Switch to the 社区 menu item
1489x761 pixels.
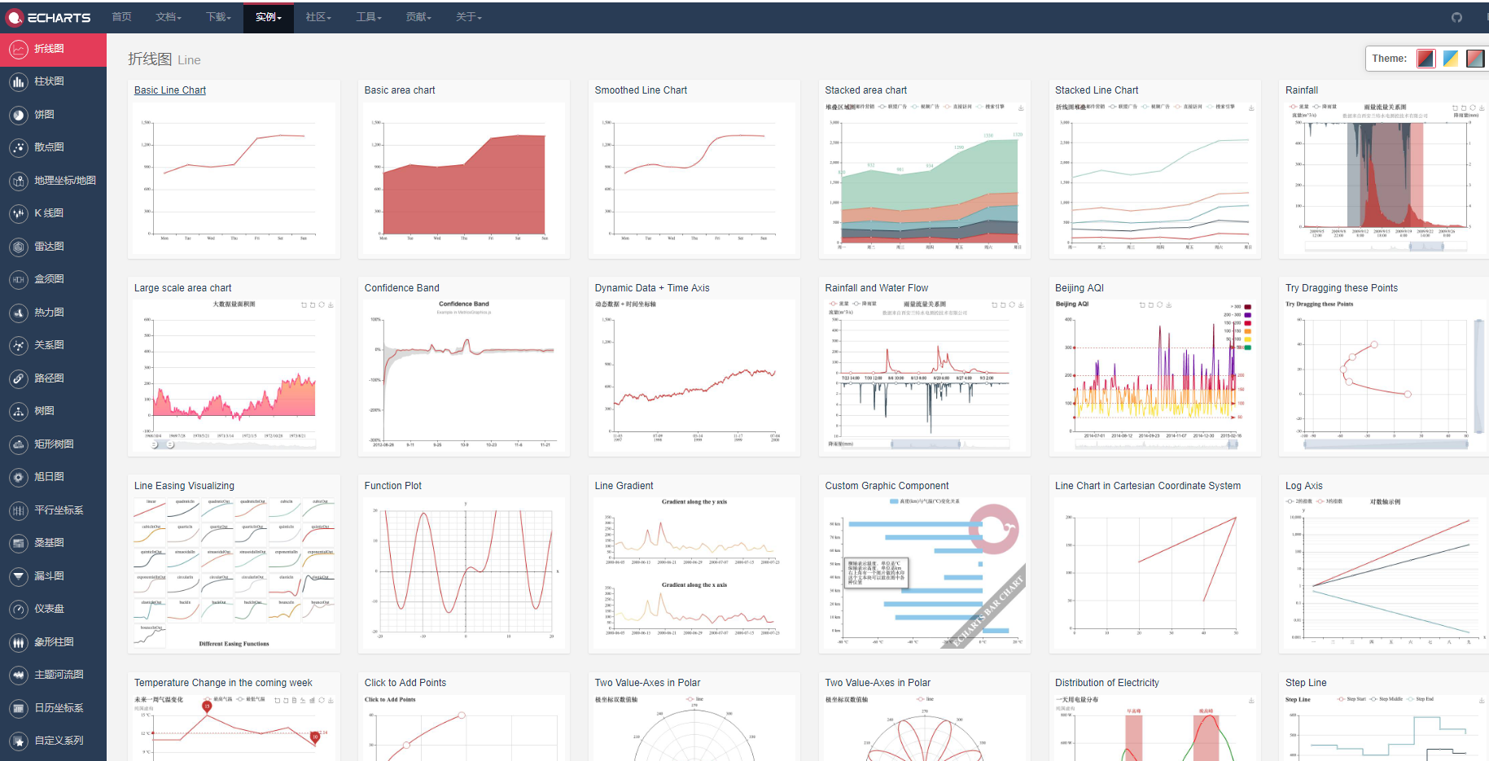pyautogui.click(x=318, y=16)
